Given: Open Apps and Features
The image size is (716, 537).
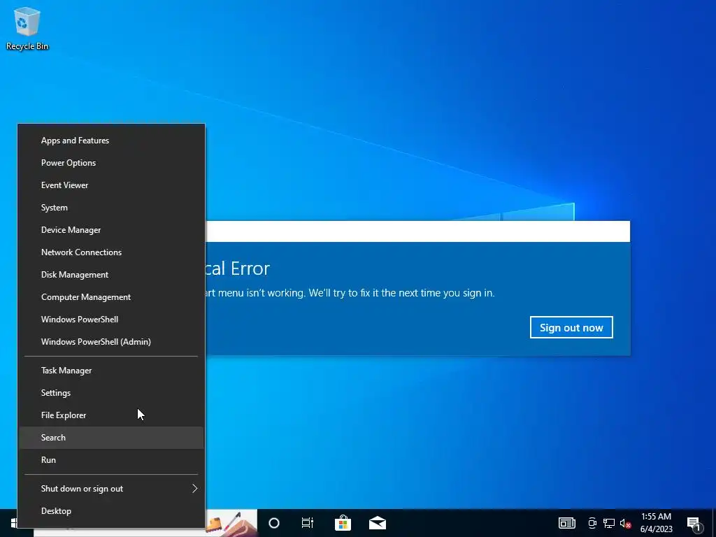Looking at the screenshot, I should pos(111,141).
